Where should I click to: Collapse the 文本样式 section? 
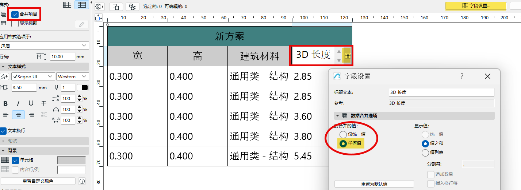[3, 67]
